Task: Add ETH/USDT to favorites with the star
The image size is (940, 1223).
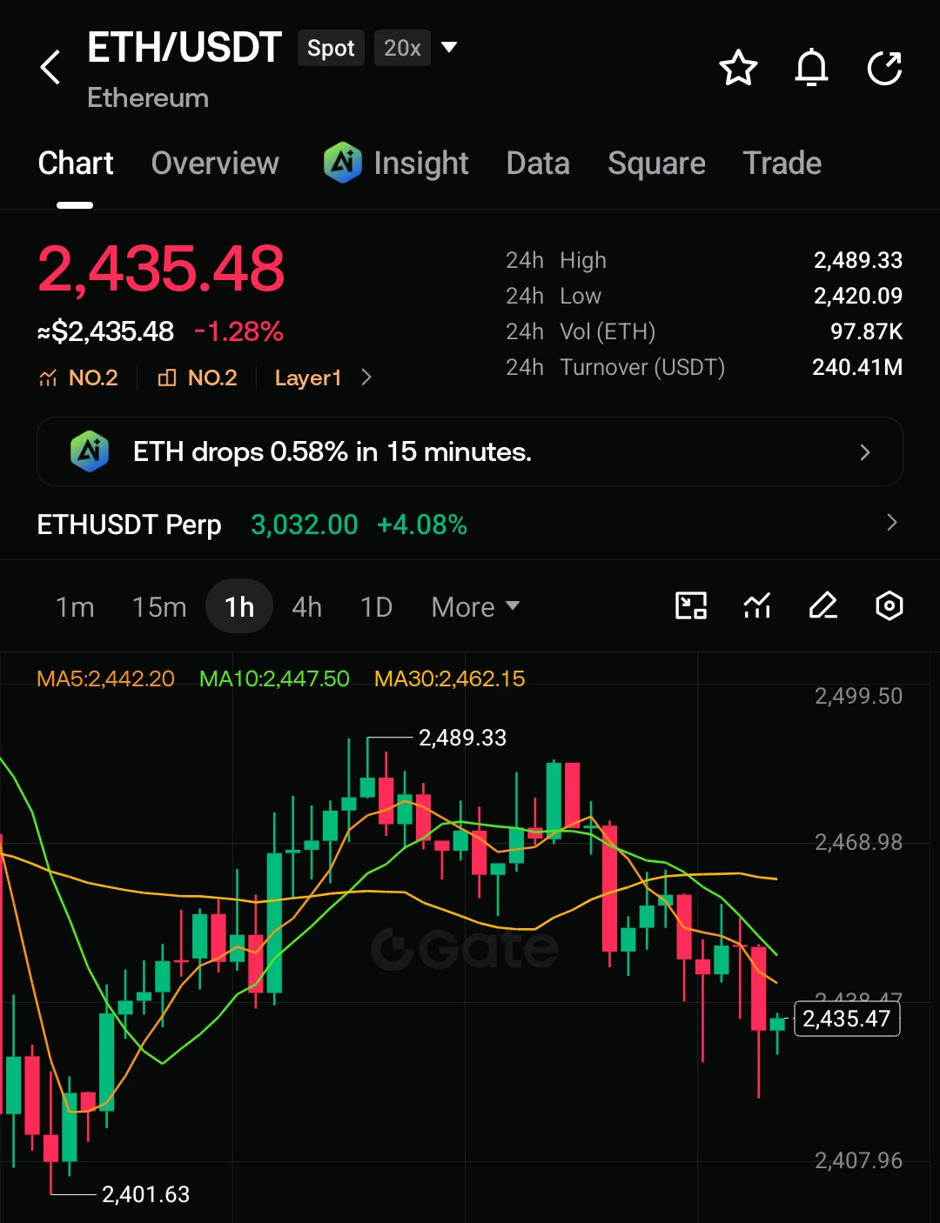Action: (x=738, y=68)
